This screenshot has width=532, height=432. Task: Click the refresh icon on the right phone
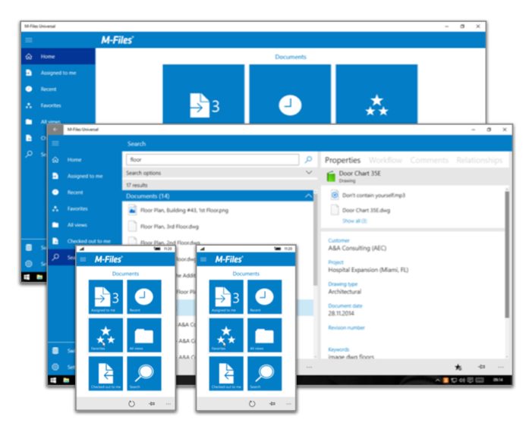(252, 403)
